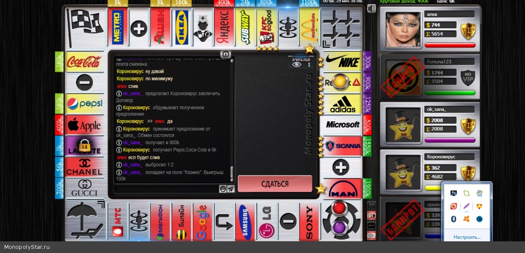Select the Ашан property cell
The width and height of the screenshot is (525, 253).
(x=160, y=28)
